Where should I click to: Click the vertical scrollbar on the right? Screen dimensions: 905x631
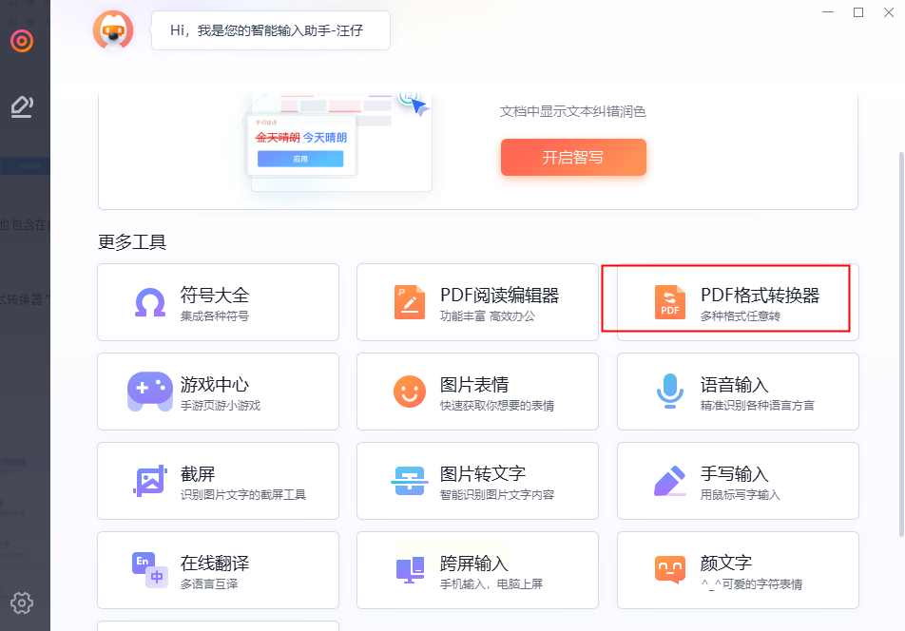[x=901, y=344]
